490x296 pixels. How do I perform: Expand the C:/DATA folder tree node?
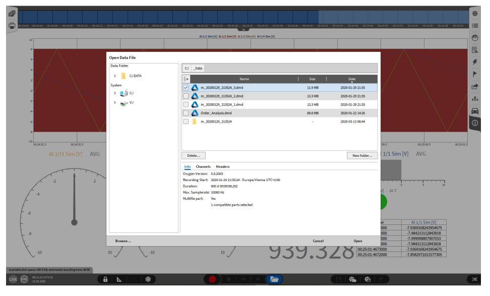click(x=115, y=76)
